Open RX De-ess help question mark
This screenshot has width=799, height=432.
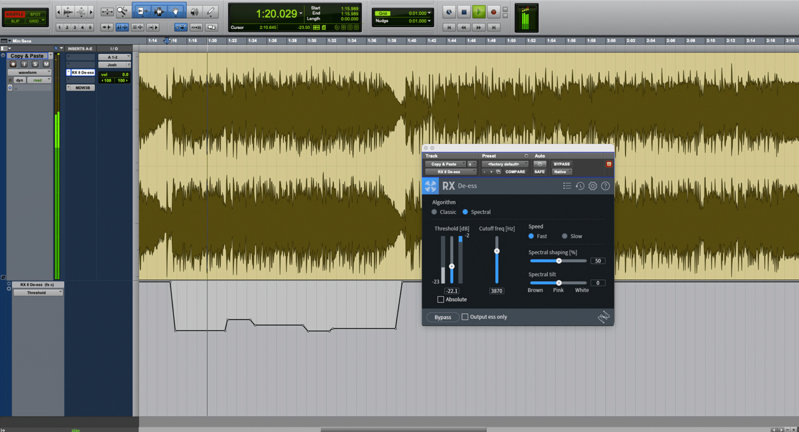(x=605, y=186)
